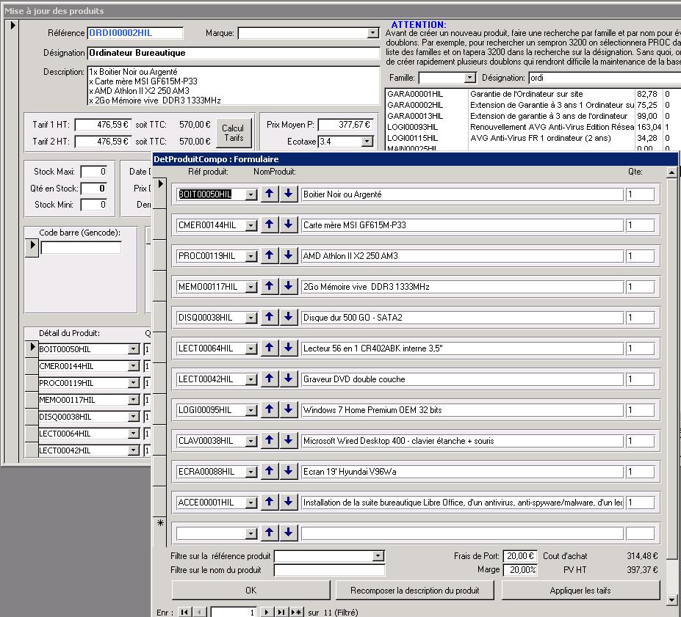Move LOGI00095HIL Windows 7 row up
Screen dimensions: 681x617
pos(270,409)
